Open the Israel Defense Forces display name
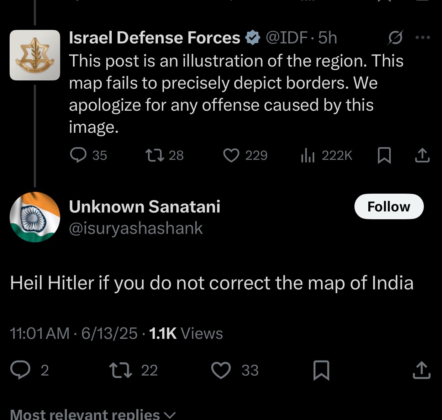The width and height of the screenshot is (442, 420). 154,38
